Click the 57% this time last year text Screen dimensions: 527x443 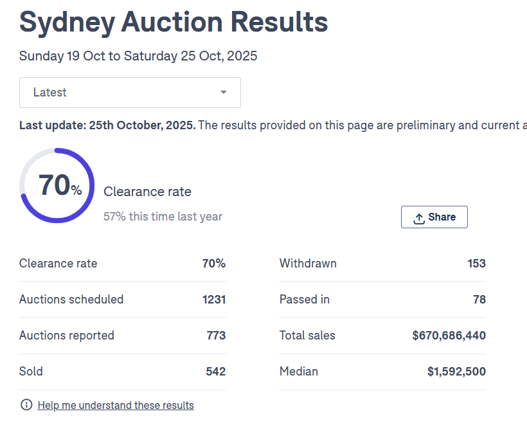click(163, 217)
